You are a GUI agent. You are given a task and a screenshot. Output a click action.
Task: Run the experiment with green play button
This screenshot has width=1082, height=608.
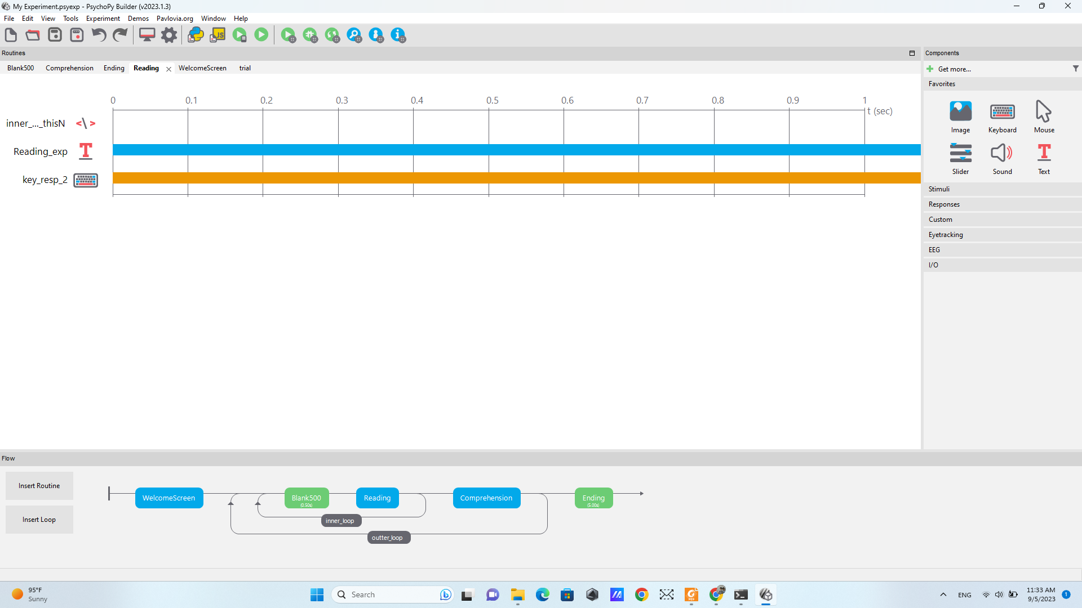point(261,35)
